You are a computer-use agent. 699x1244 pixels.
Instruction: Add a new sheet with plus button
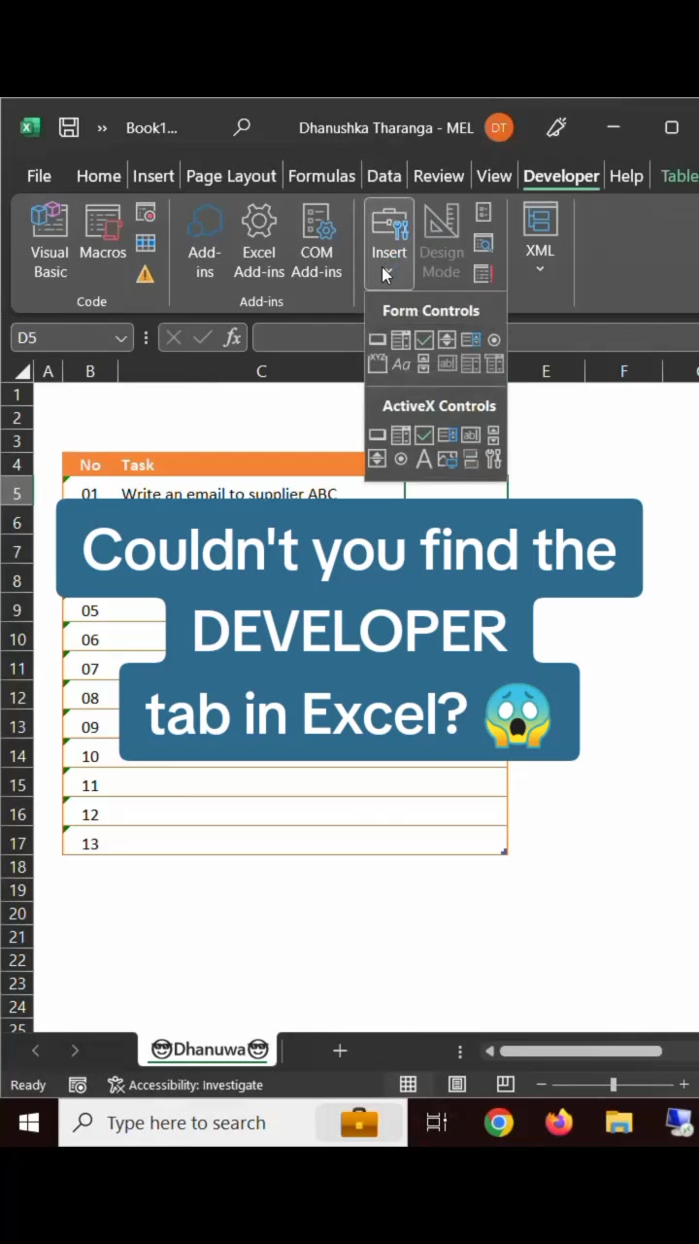tap(340, 1051)
